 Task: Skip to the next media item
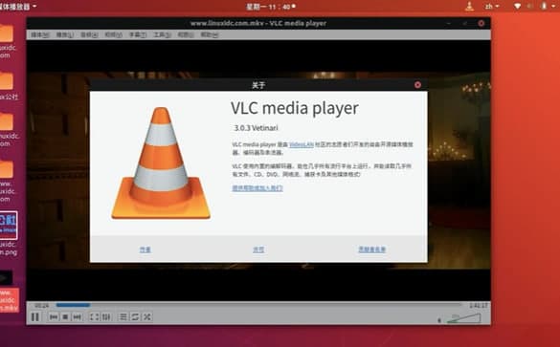click(77, 316)
